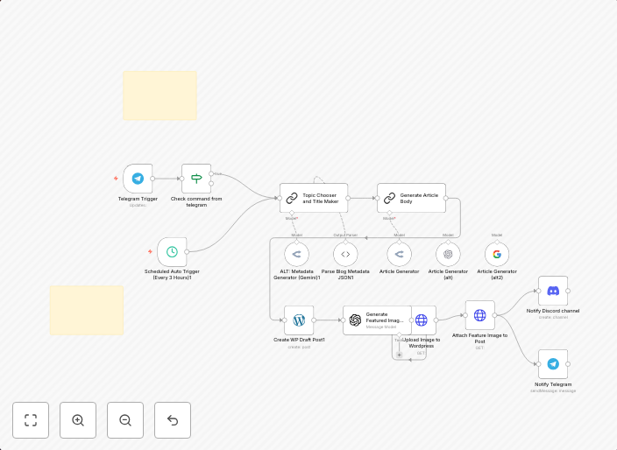Select the Article Generator (alt2) Google node
The width and height of the screenshot is (617, 450).
click(497, 255)
